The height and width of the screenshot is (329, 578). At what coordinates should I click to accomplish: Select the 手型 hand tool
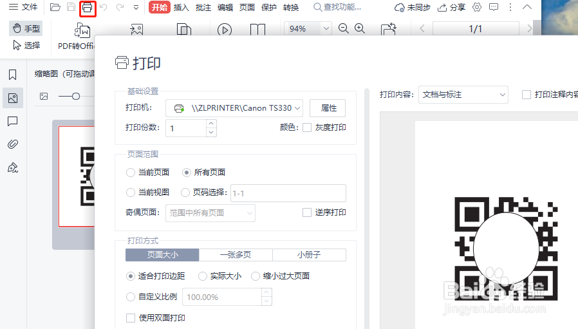coord(26,28)
